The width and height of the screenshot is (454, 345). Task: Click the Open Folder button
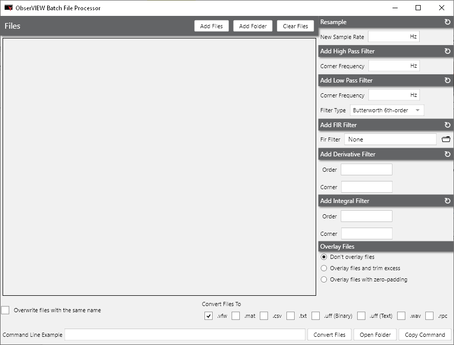pyautogui.click(x=375, y=335)
